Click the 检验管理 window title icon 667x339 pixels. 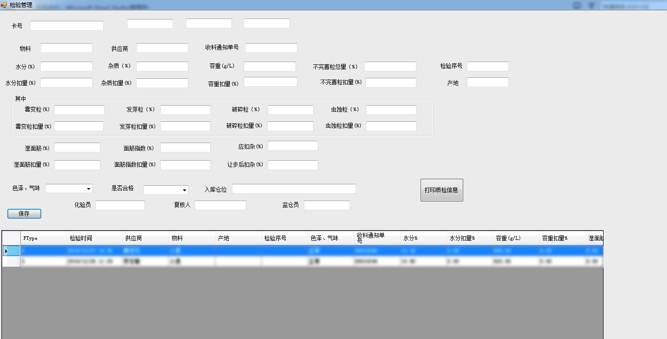click(4, 5)
